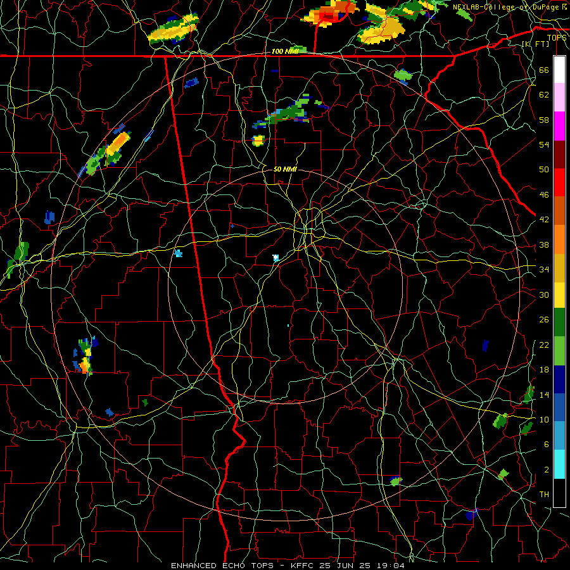Pick the light blue swatch between 14 and 10
The width and height of the screenshot is (570, 570).
[559, 436]
